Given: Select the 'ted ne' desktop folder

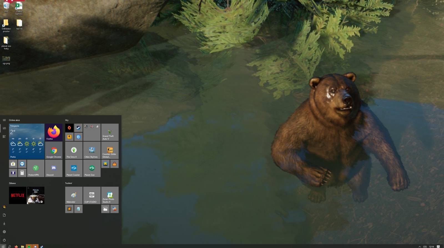Looking at the screenshot, I should tap(19, 24).
